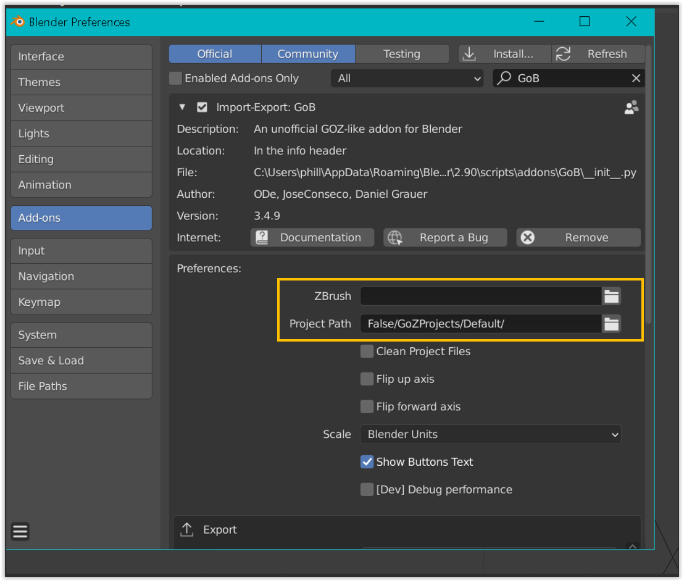Open the GoB Documentation
The image size is (683, 581).
coord(312,237)
